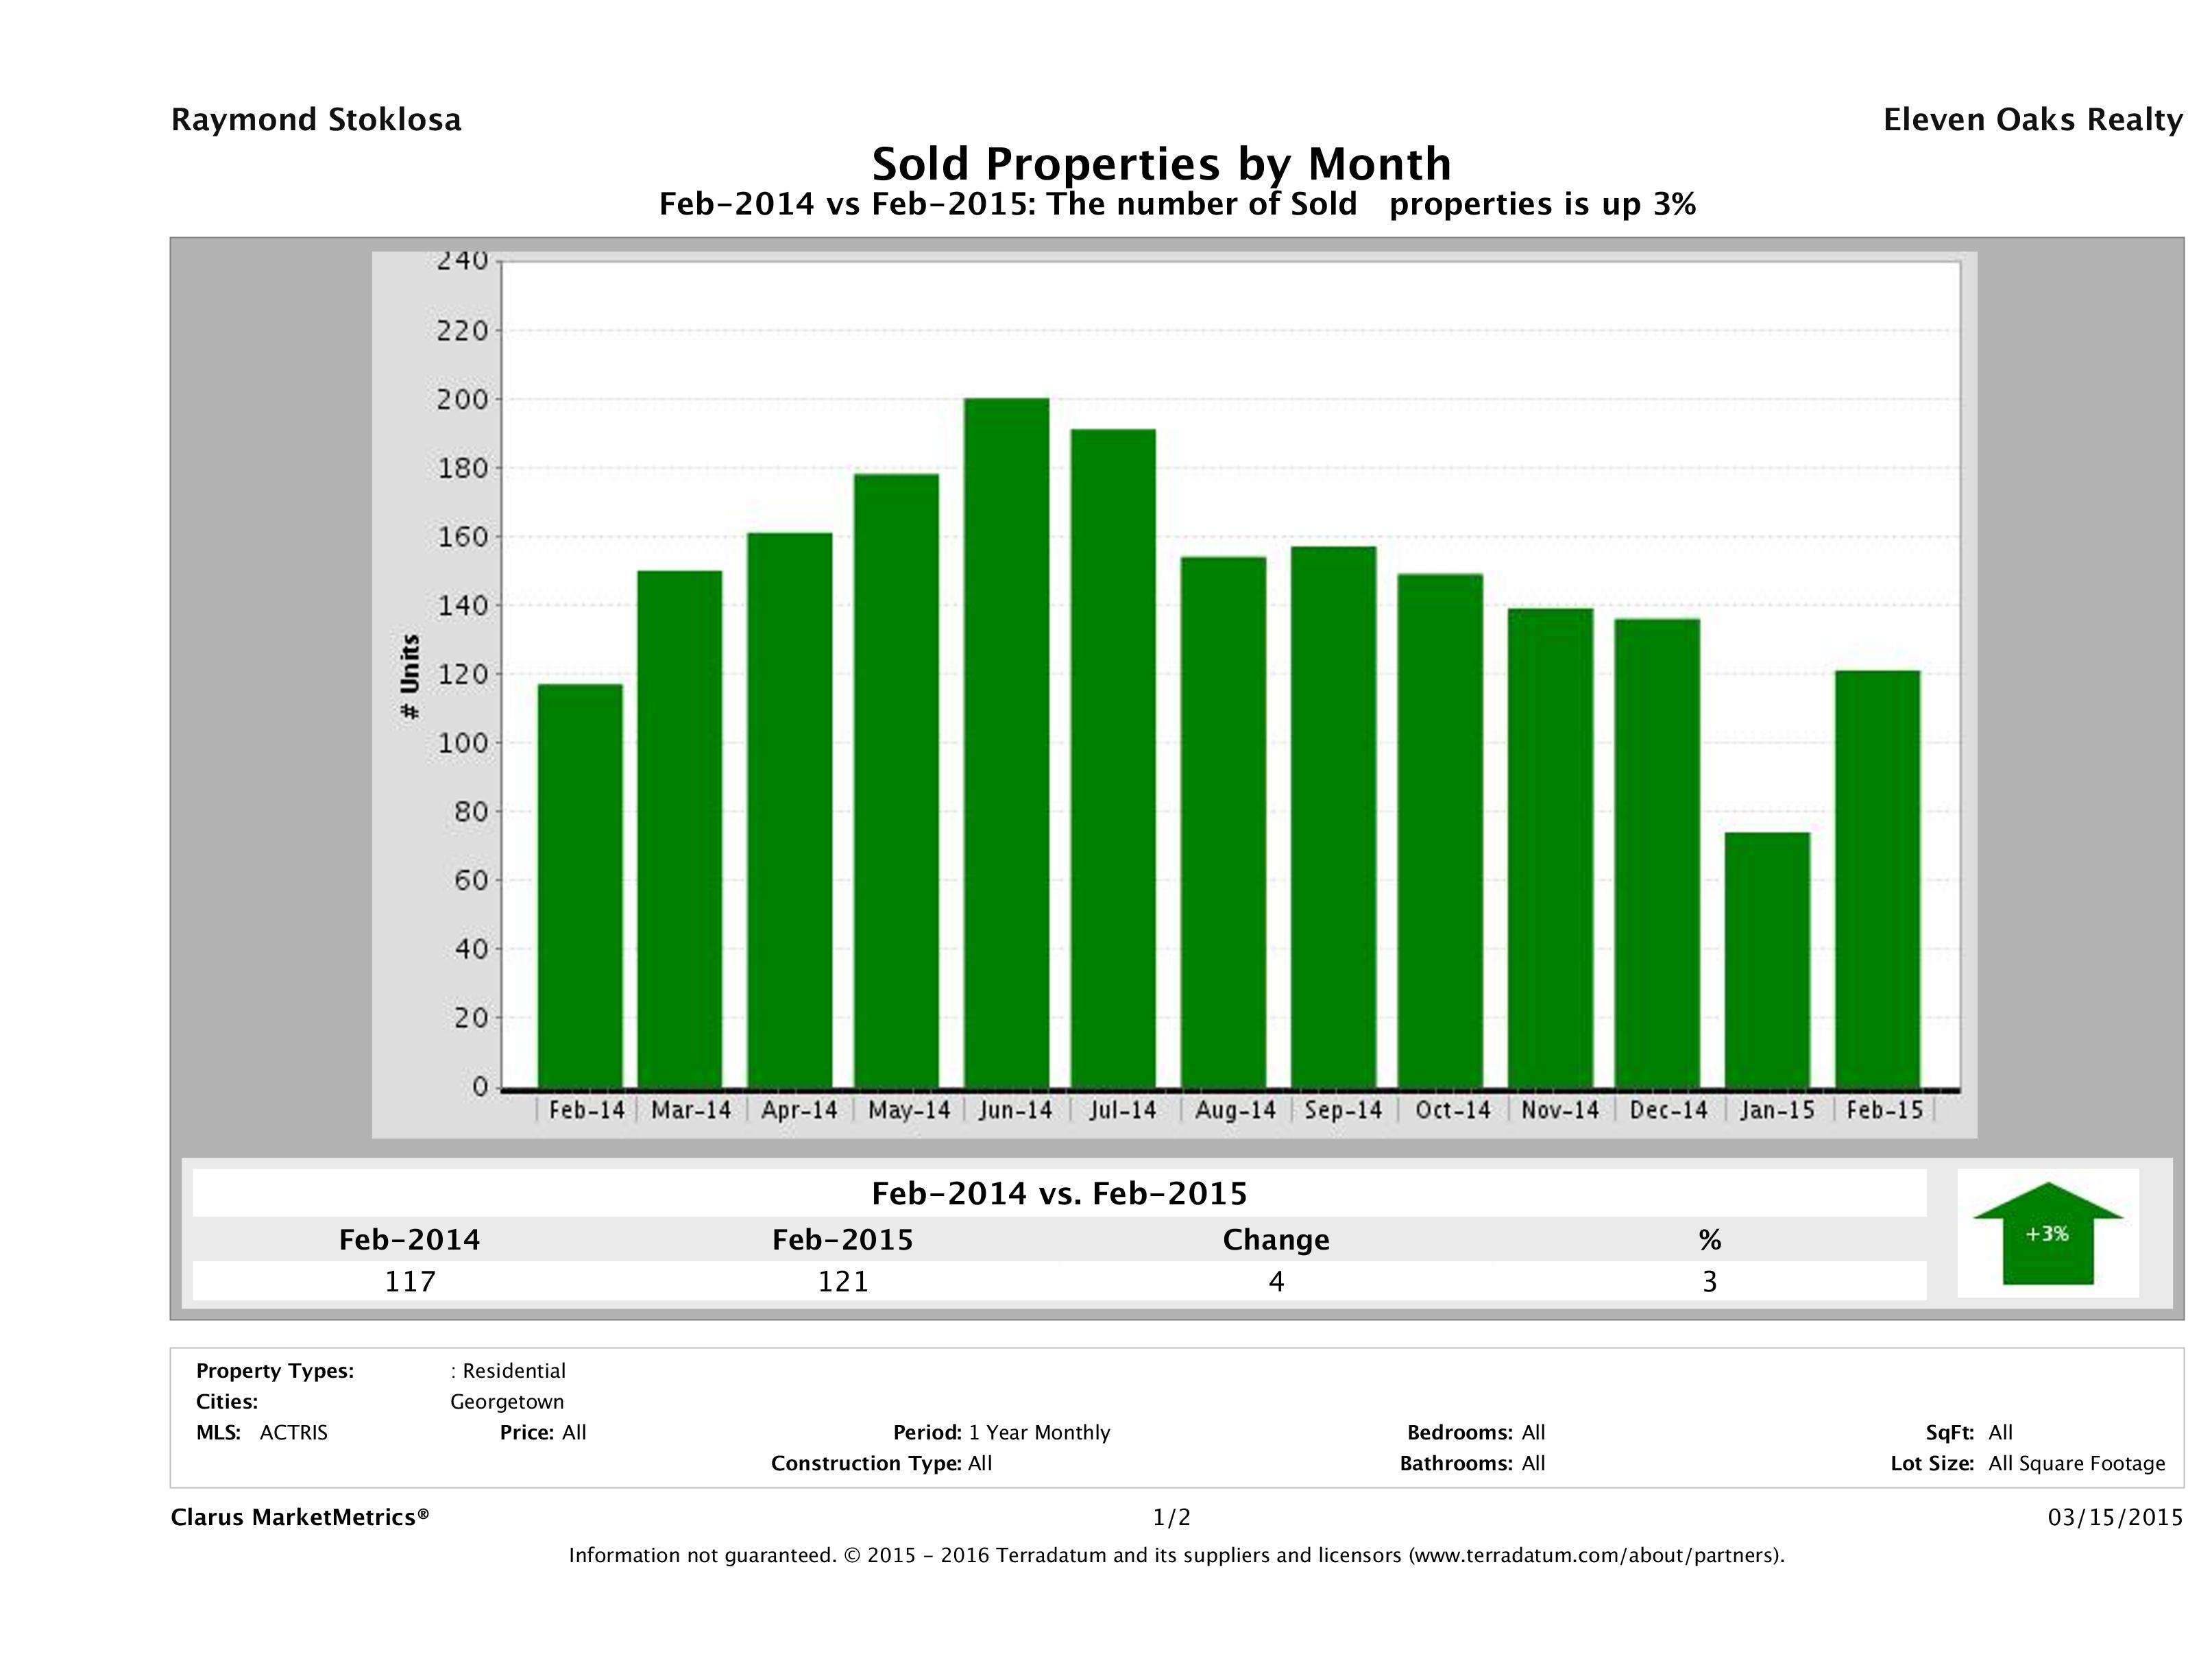This screenshot has width=2212, height=1678.
Task: Click the Jun-14 bar in chart
Action: (1006, 742)
